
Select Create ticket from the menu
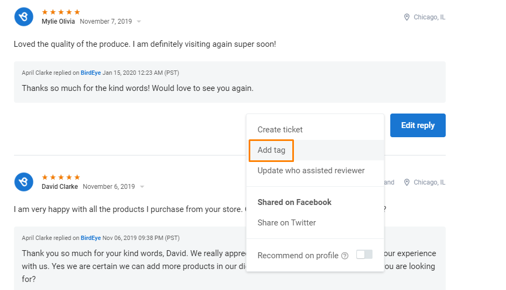280,130
